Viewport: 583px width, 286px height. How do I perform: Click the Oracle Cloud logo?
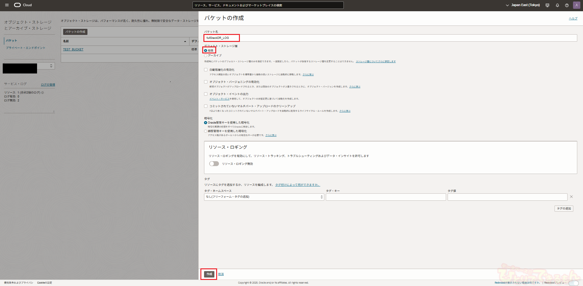[23, 5]
